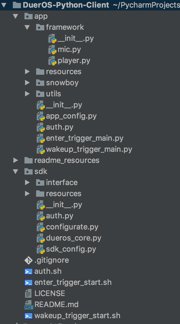Click the player.py Python file icon
The height and width of the screenshot is (324, 180).
52,61
